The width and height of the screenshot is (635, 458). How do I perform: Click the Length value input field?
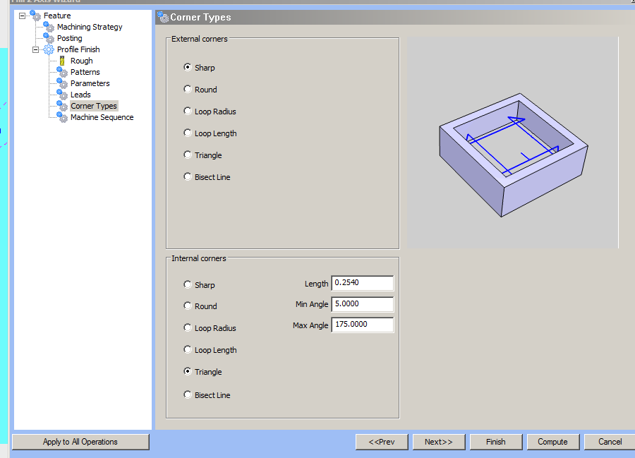click(x=362, y=282)
